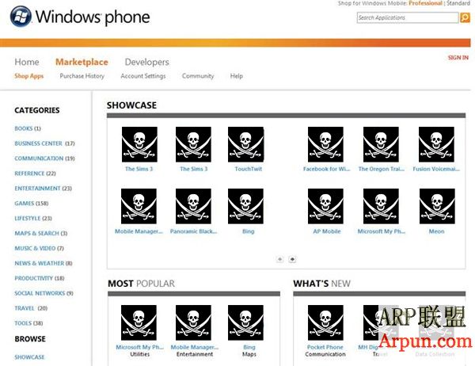Screen dimensions: 475x366
Task: Open the SOCIAL NETWORKS category
Action: [44, 293]
